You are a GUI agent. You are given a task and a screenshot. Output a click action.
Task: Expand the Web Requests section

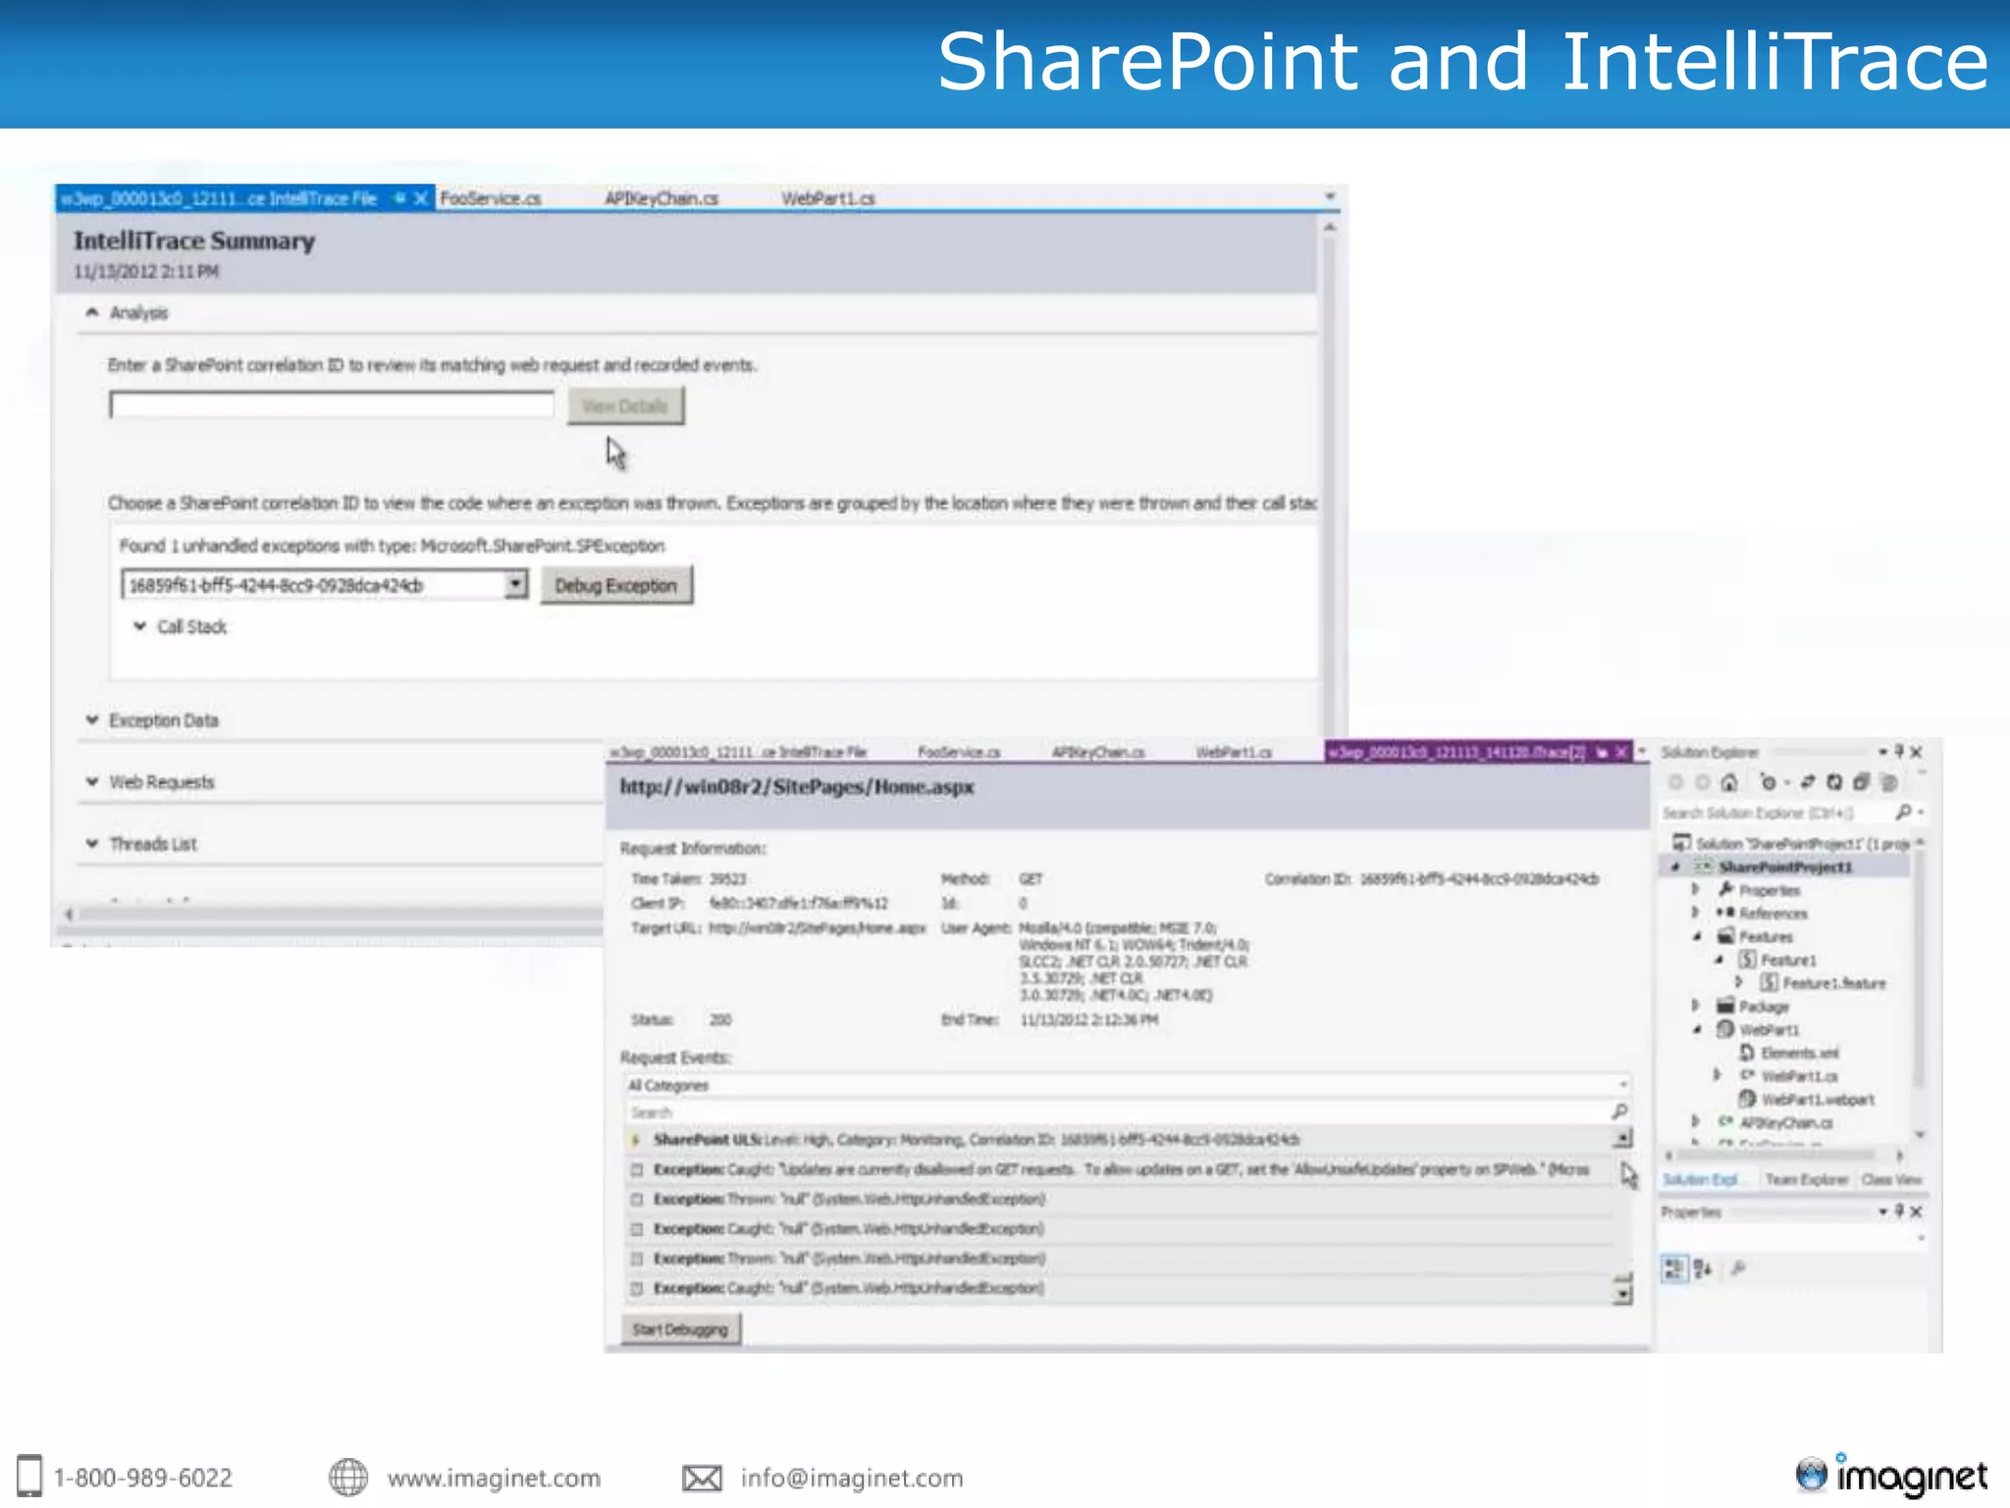[92, 781]
